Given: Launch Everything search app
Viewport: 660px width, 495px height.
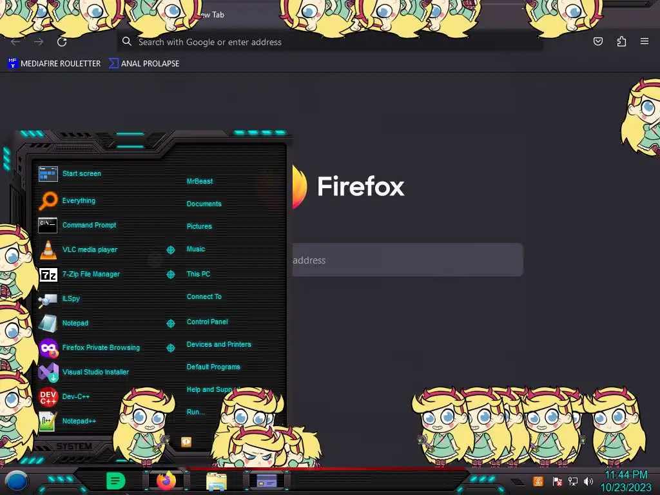Looking at the screenshot, I should 67,201.
